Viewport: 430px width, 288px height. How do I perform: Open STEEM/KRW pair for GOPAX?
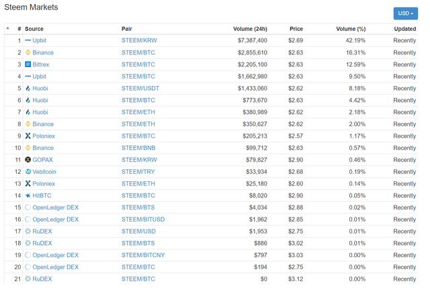tap(139, 160)
